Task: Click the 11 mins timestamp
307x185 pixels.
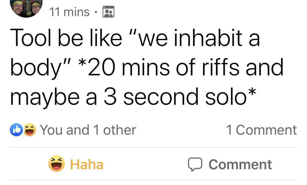Action: click(x=69, y=12)
